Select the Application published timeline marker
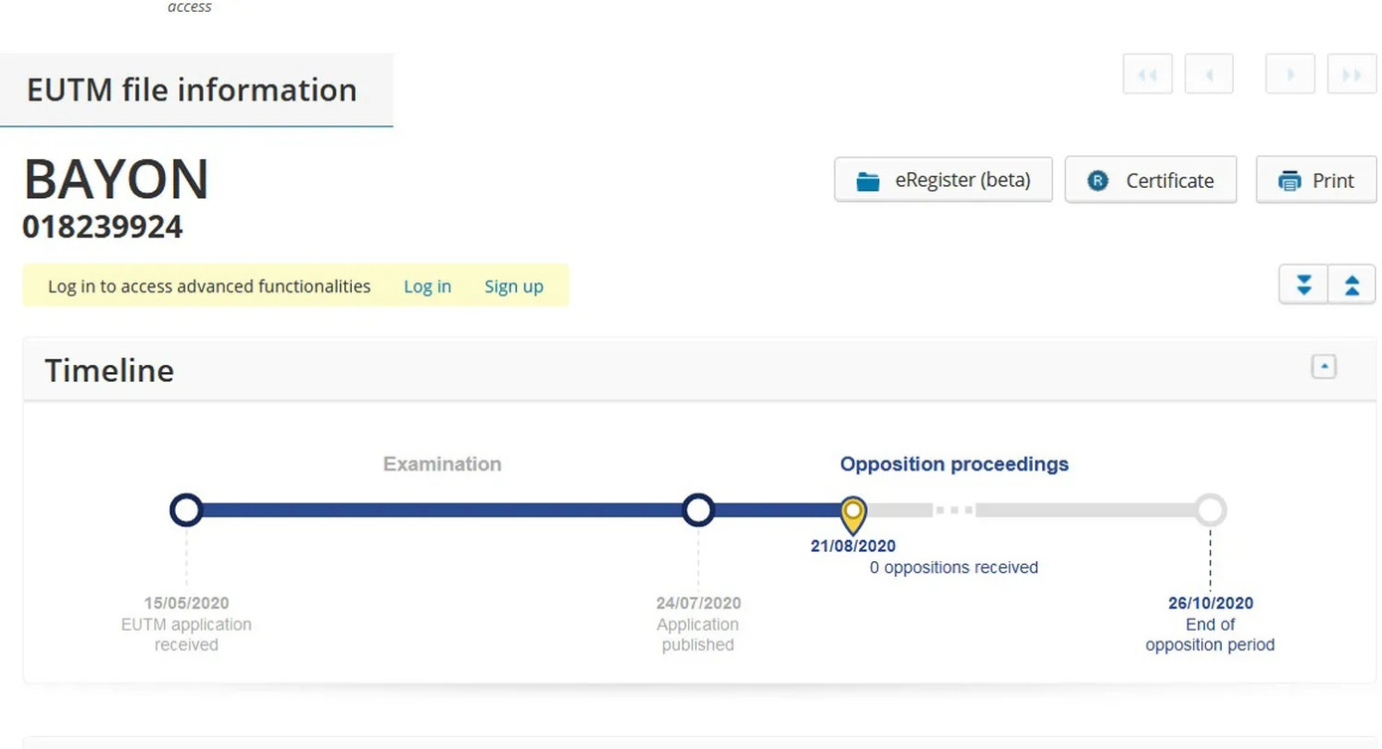 point(698,510)
